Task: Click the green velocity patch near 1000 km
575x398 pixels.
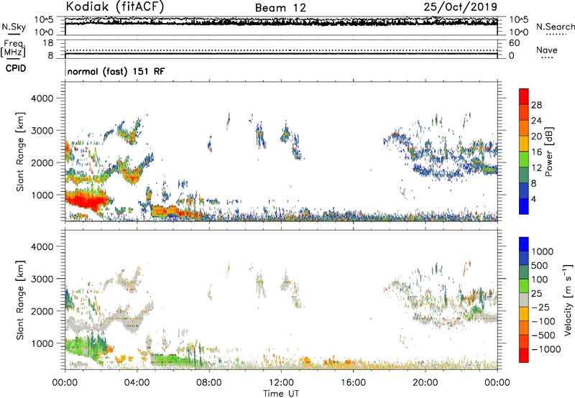Action: tap(86, 346)
